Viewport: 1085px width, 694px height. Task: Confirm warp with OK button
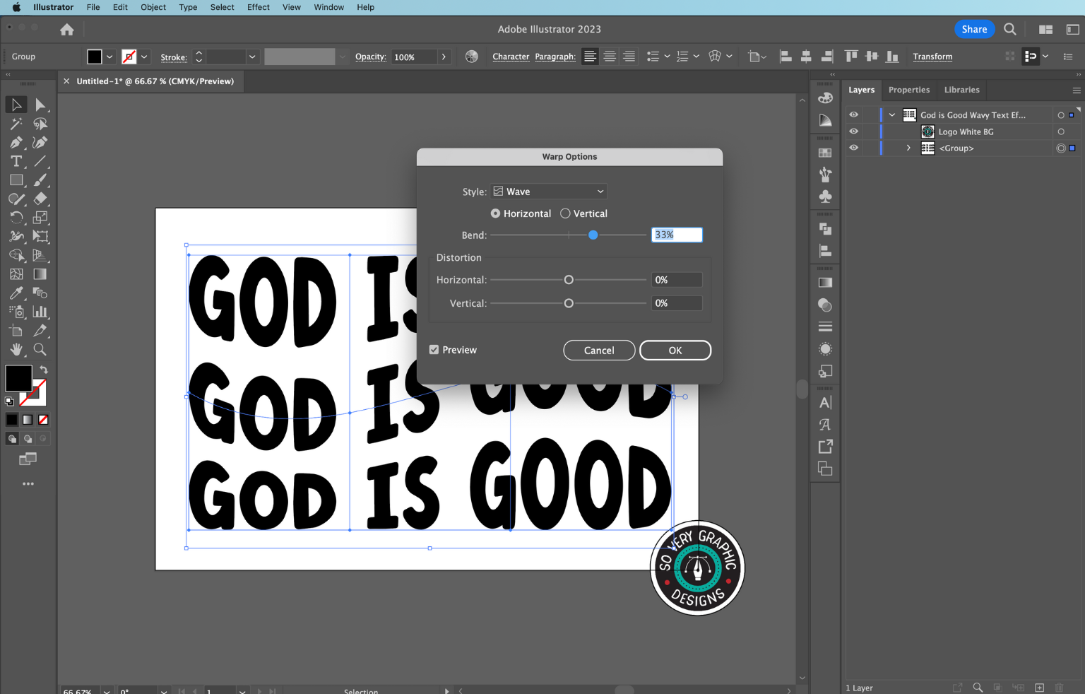tap(675, 351)
